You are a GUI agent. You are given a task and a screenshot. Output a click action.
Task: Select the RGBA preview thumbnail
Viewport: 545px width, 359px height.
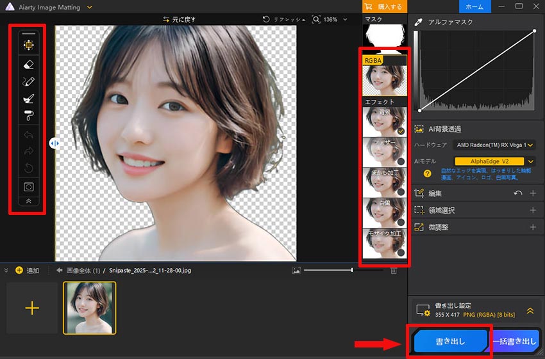coord(385,80)
